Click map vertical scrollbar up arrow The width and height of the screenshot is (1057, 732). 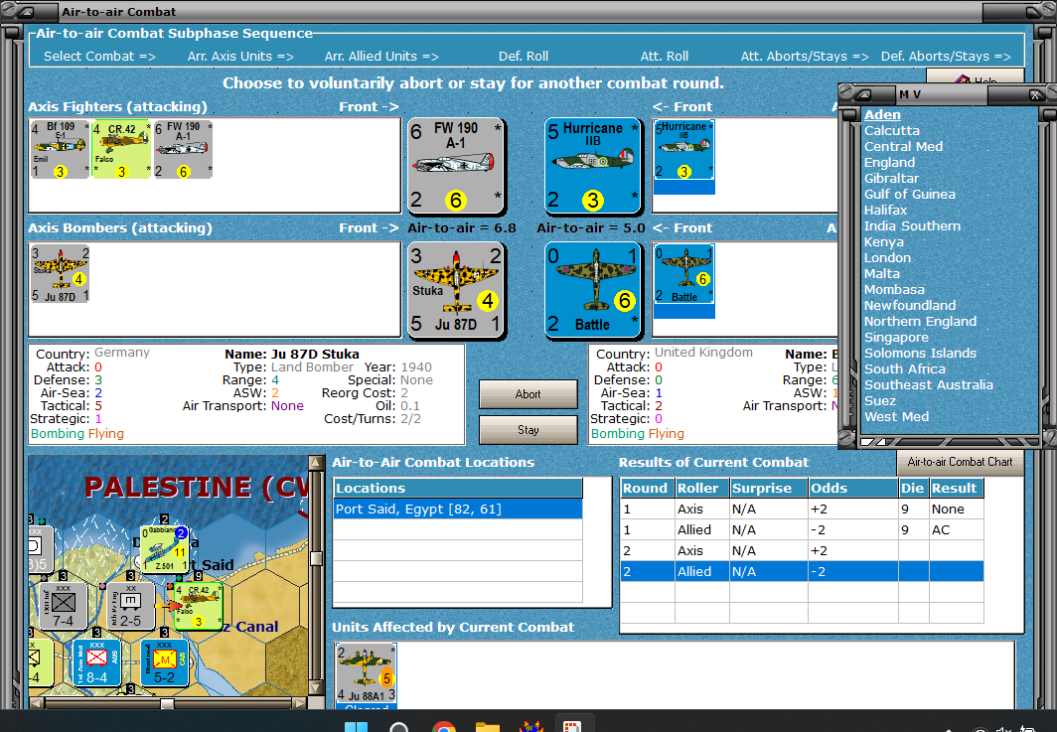coord(315,463)
